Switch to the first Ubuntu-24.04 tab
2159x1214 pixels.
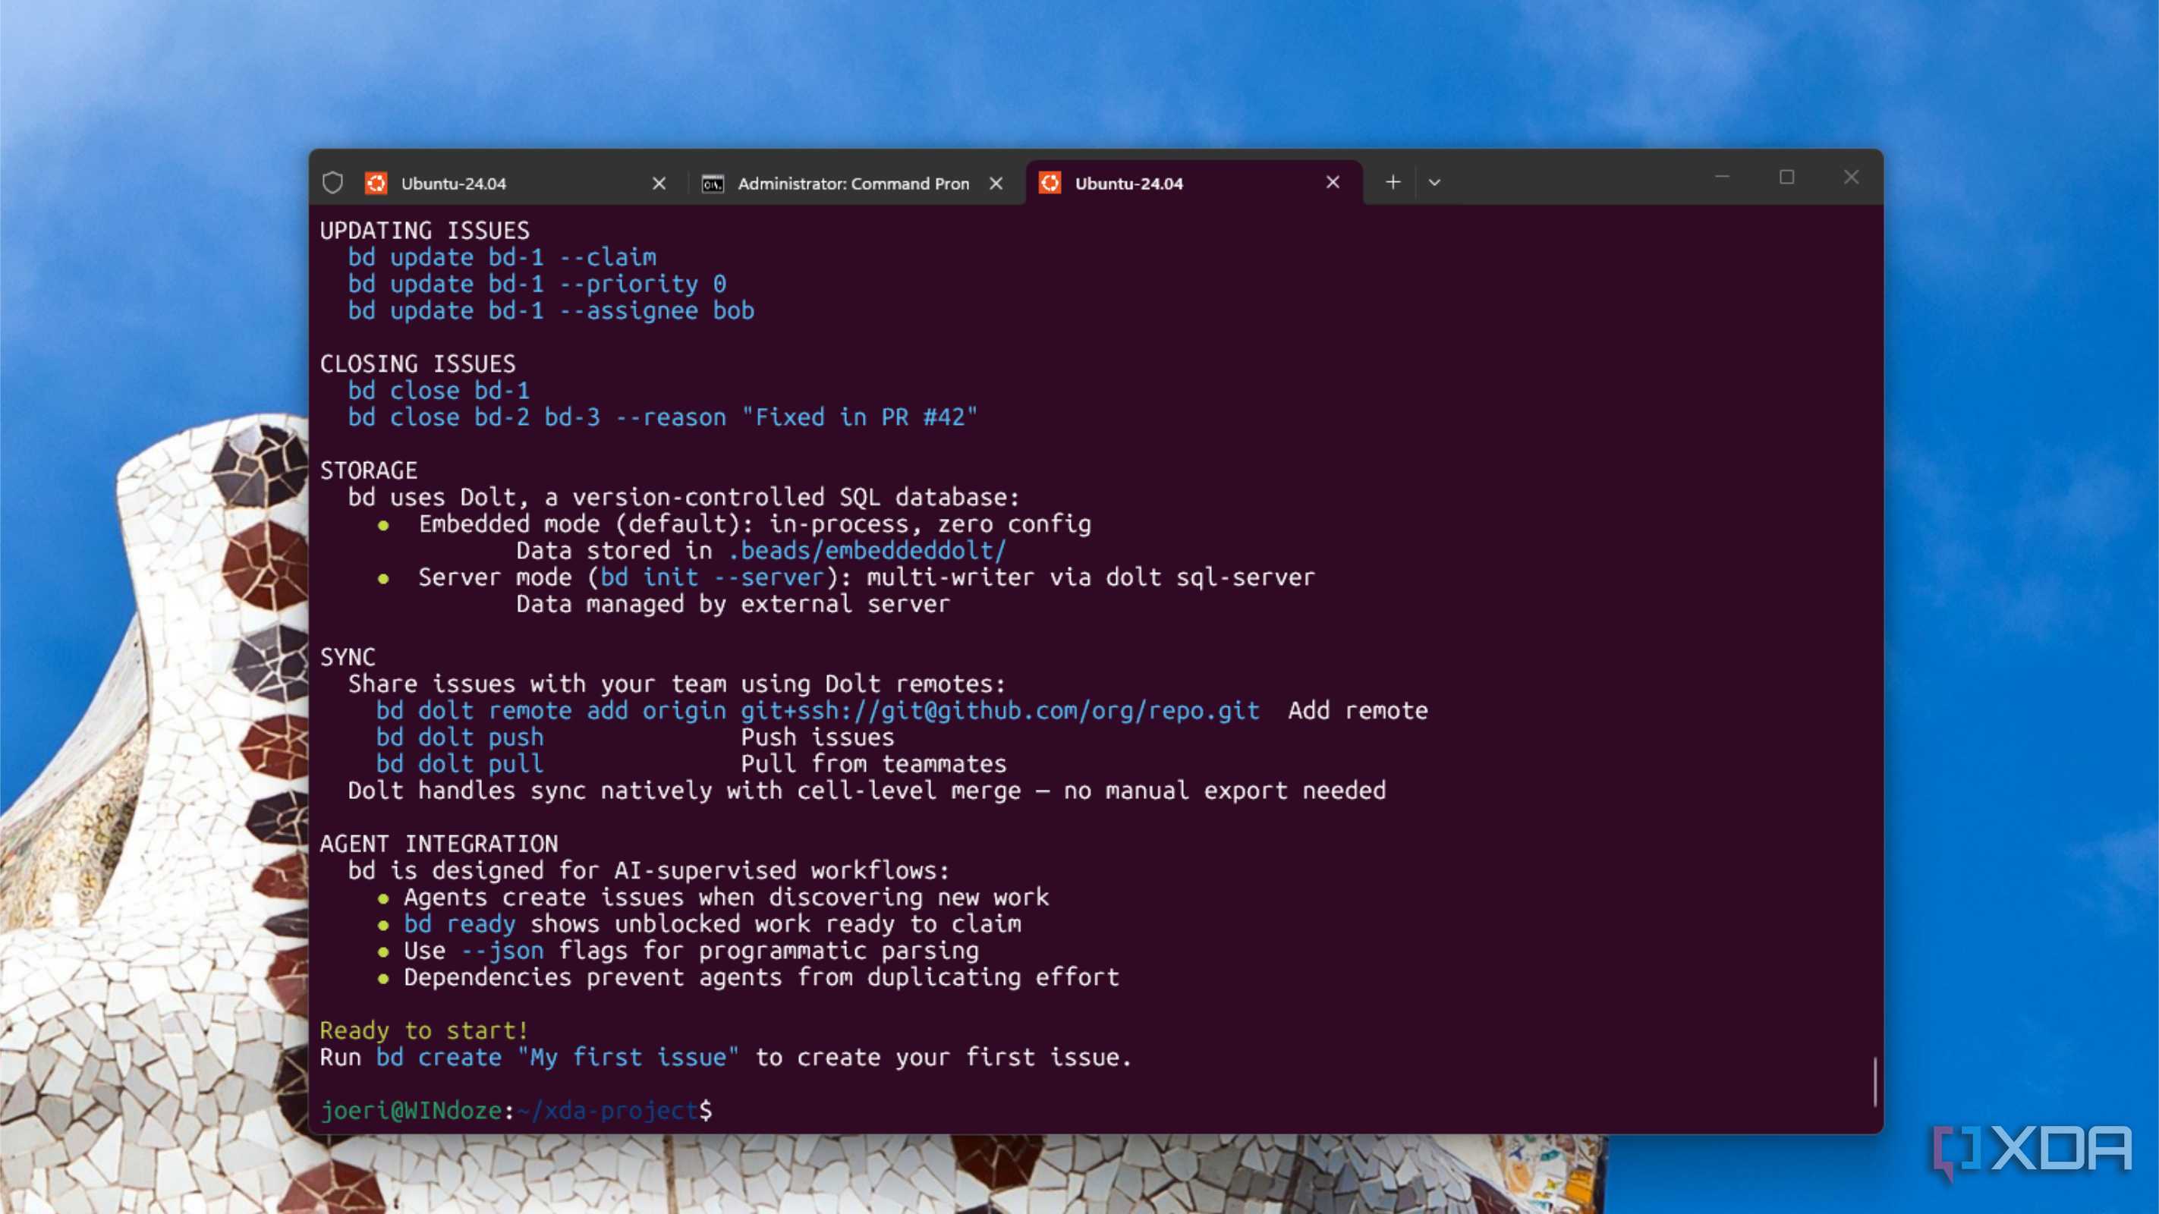pyautogui.click(x=515, y=183)
